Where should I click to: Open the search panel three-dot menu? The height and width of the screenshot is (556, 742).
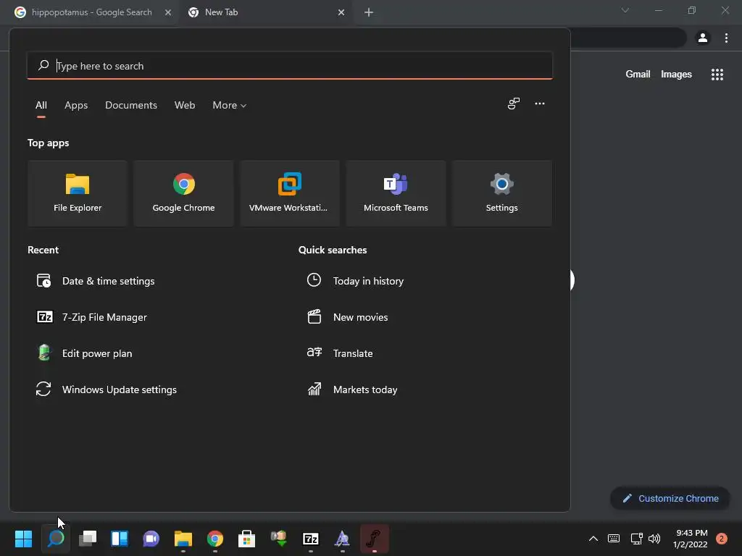click(539, 104)
